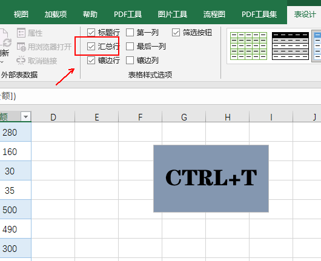Screen dimensions: 321x261
Task: Click the 属性 properties icon
Action: point(21,33)
